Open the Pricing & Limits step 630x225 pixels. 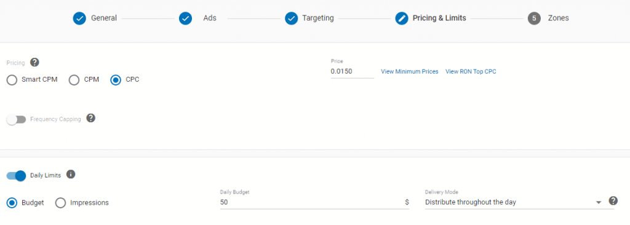coord(439,18)
